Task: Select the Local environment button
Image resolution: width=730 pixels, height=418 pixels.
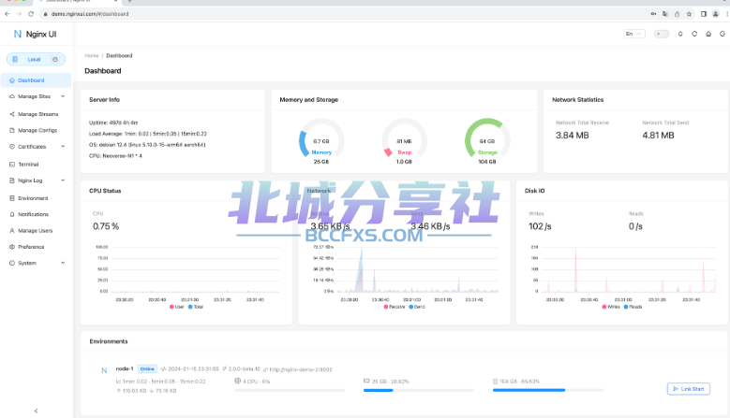Action: tap(36, 60)
